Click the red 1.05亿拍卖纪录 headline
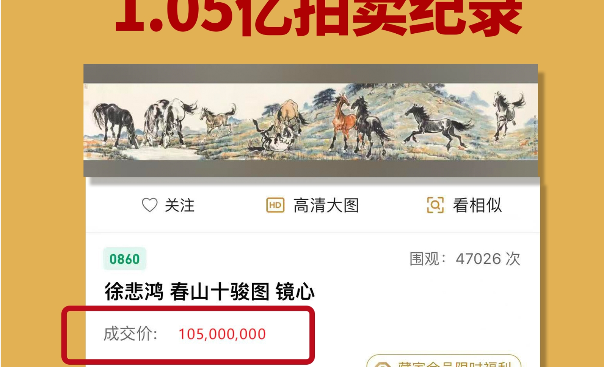Screen dimensions: 604x367 tap(318, 17)
